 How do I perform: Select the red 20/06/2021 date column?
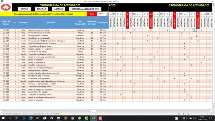[151, 23]
